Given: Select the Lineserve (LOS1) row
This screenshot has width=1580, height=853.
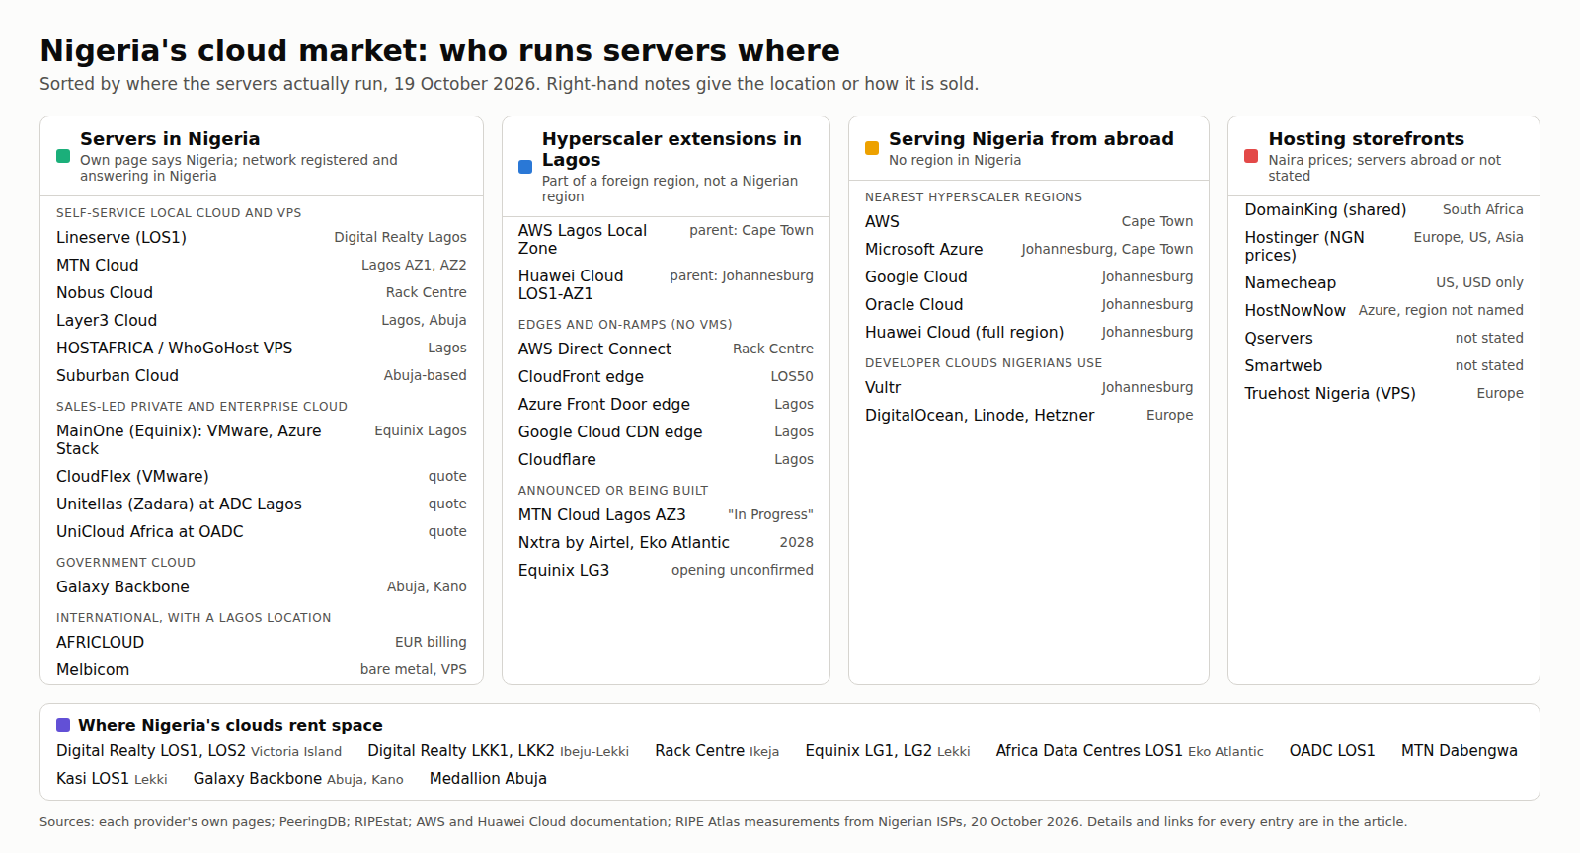Looking at the screenshot, I should (262, 237).
